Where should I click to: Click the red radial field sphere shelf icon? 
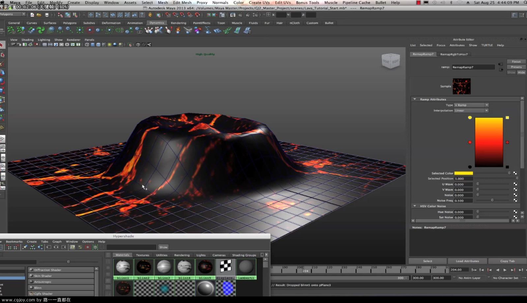tap(90, 30)
